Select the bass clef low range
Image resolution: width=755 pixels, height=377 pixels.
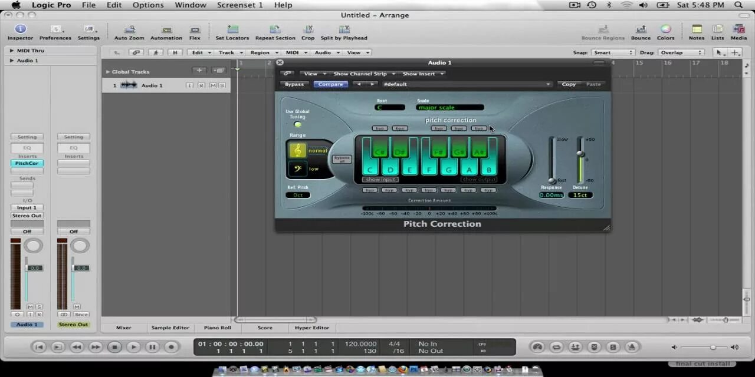(x=297, y=169)
